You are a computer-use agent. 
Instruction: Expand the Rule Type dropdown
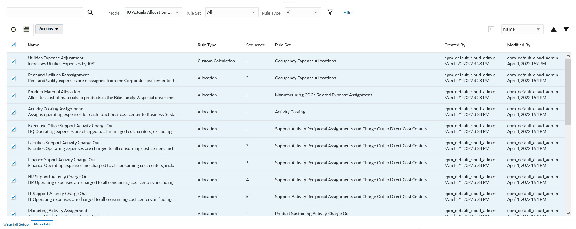[303, 12]
